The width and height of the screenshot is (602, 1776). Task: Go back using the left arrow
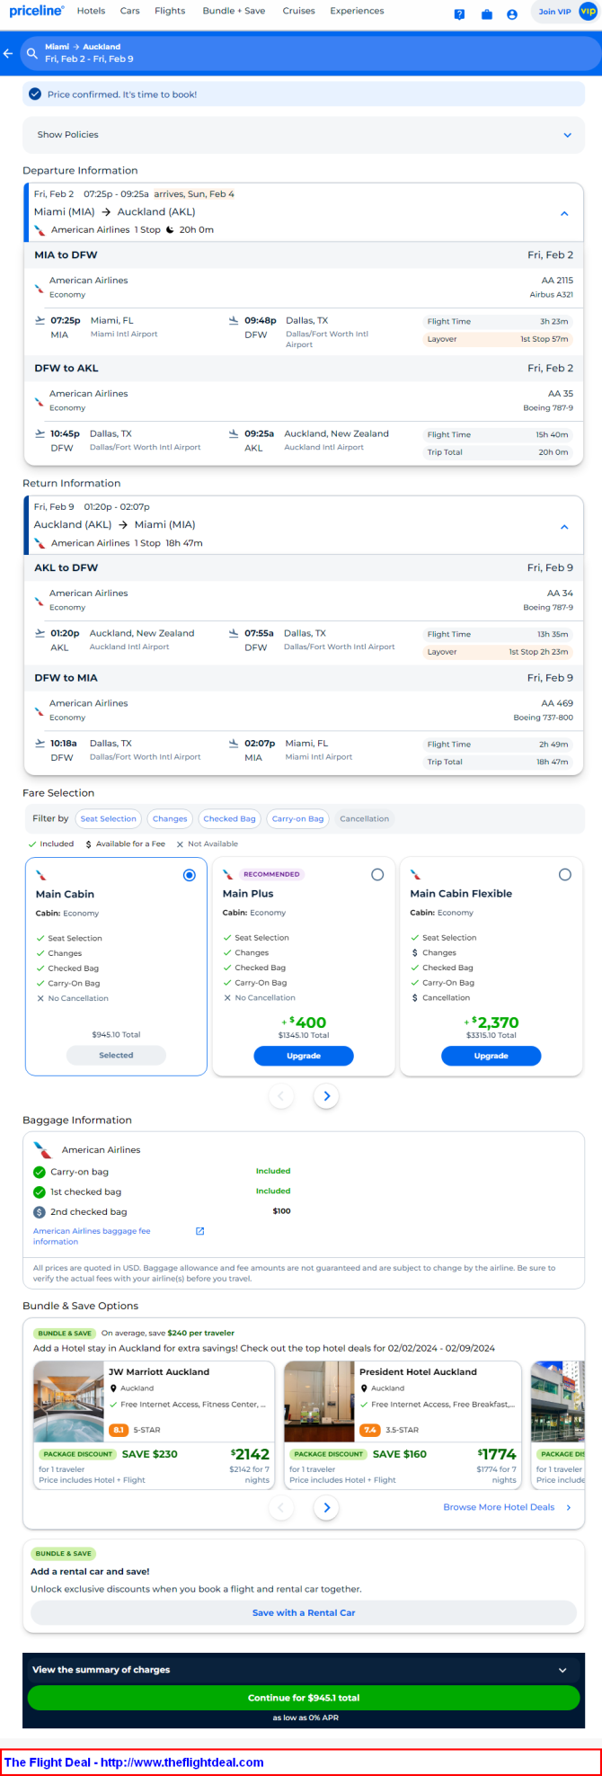pyautogui.click(x=8, y=53)
